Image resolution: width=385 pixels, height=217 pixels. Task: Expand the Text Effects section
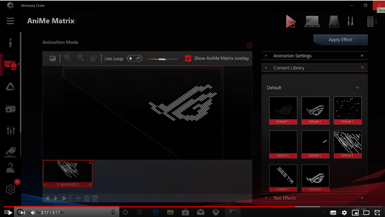(x=314, y=198)
